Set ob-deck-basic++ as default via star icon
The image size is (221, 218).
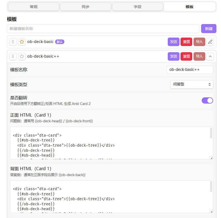tap(22, 57)
